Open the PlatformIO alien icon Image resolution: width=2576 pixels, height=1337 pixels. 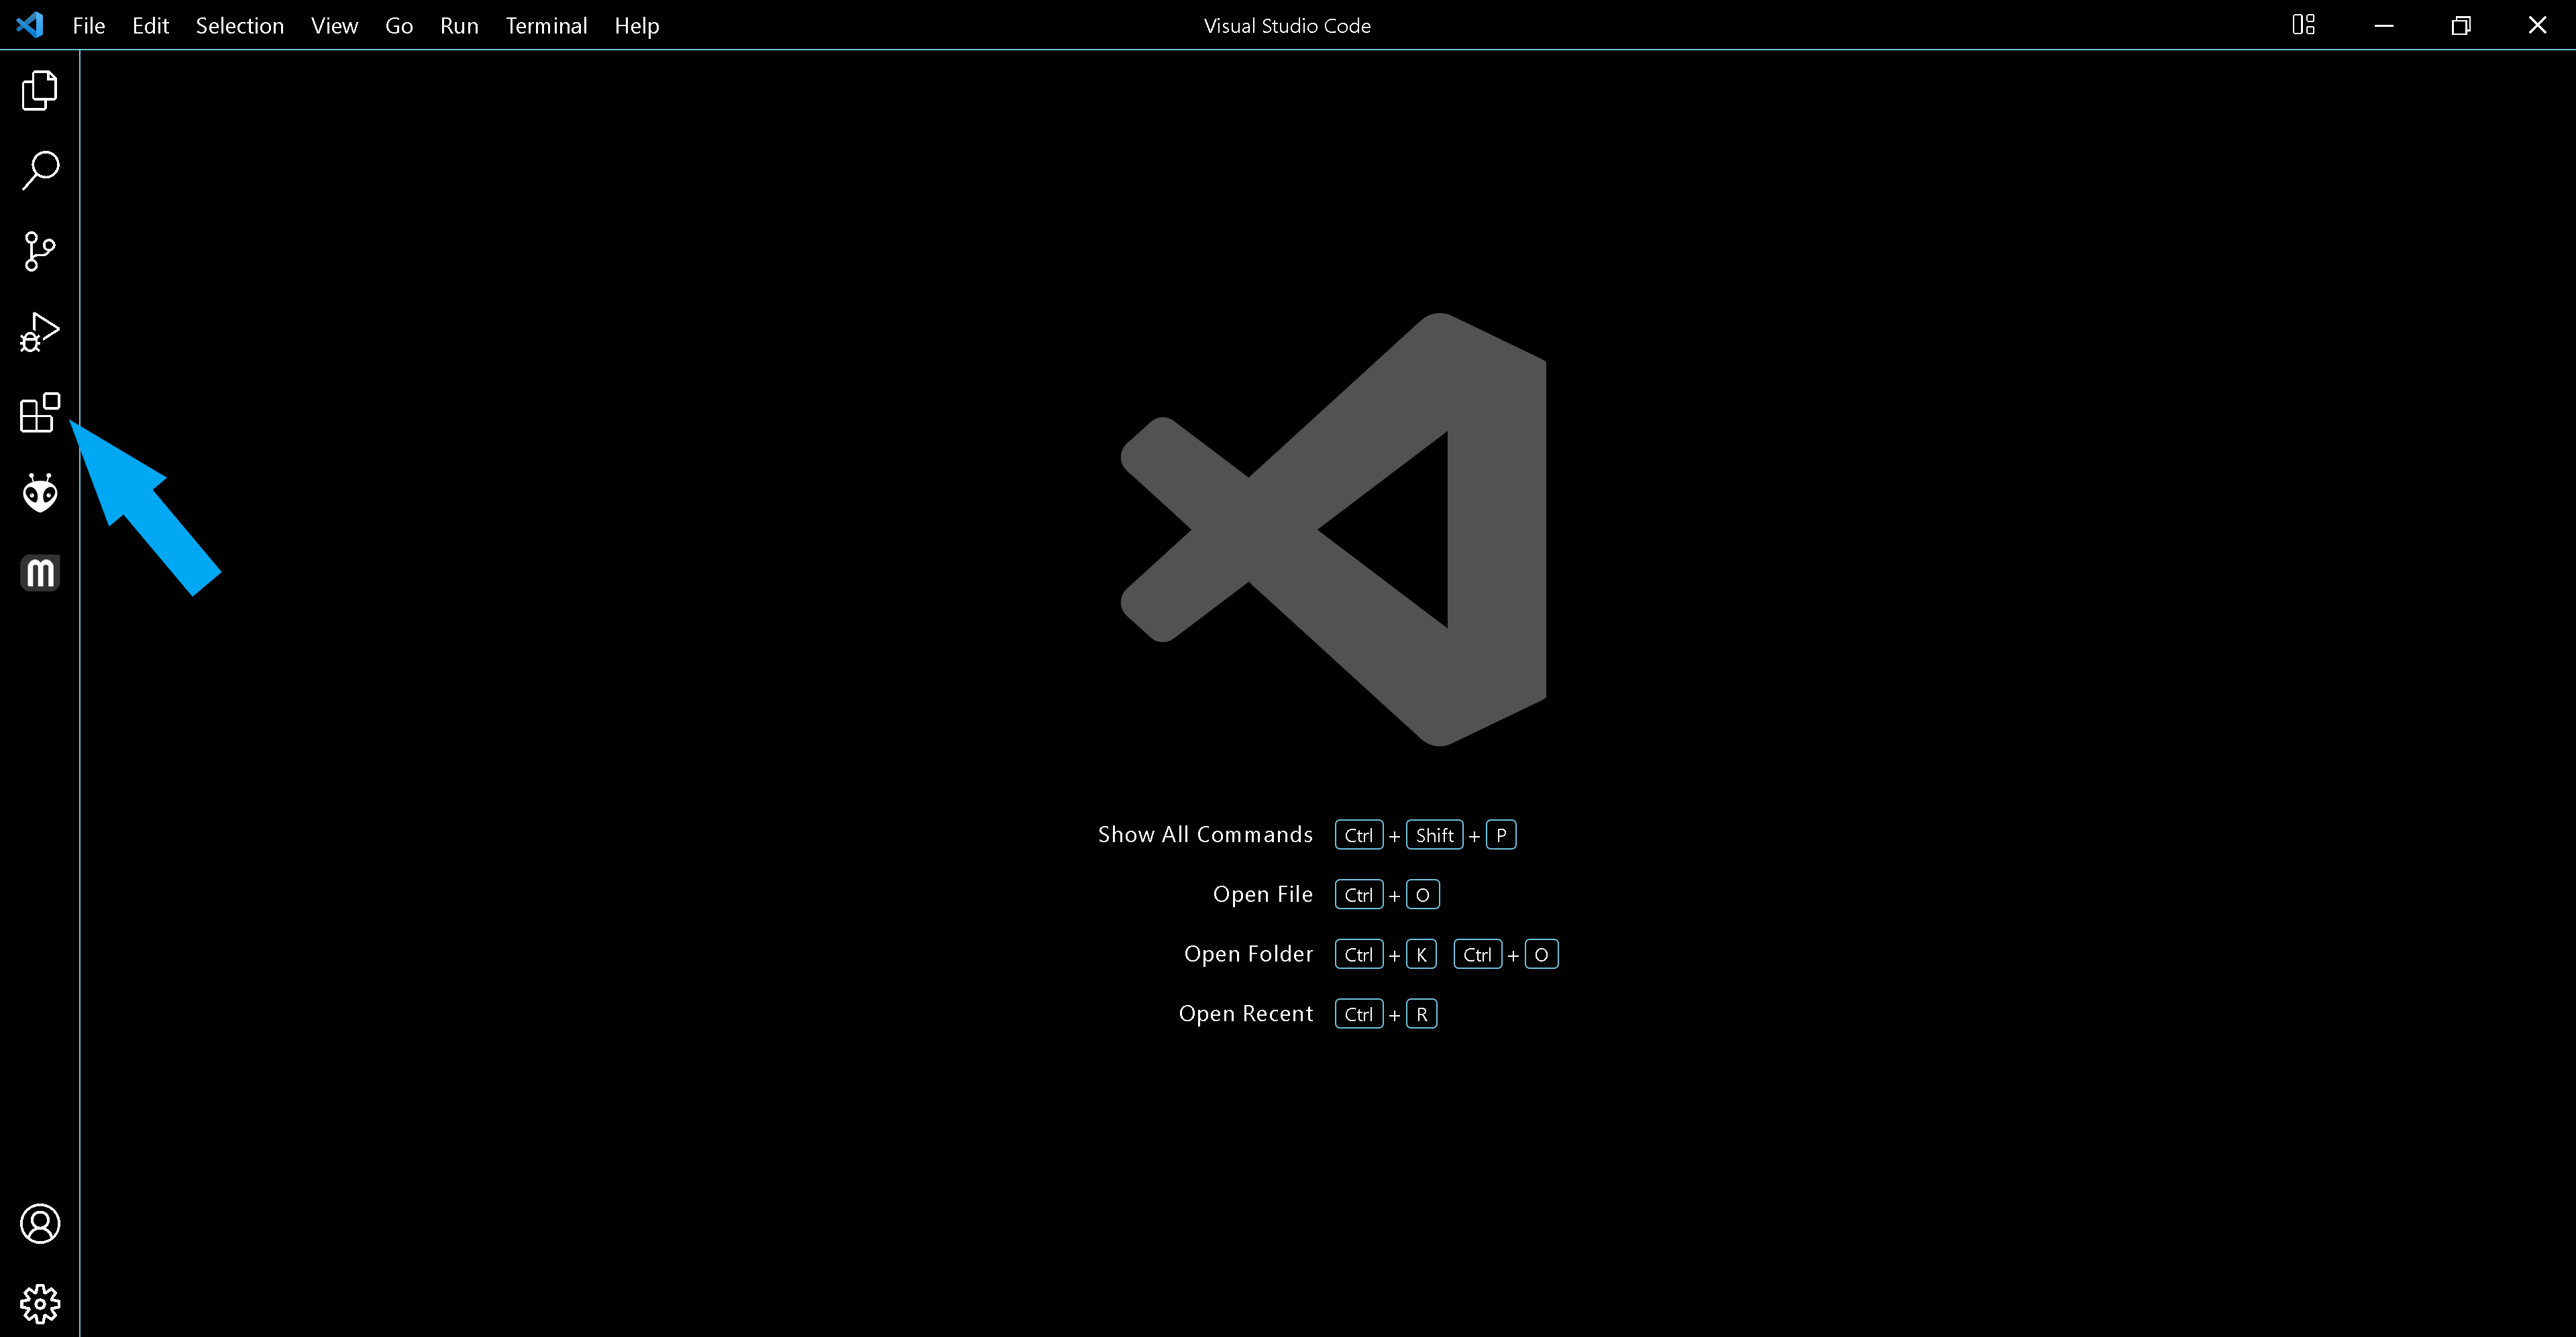click(x=39, y=493)
